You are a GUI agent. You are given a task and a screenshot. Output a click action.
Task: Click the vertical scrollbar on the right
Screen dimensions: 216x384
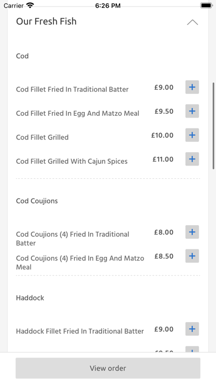[214, 126]
